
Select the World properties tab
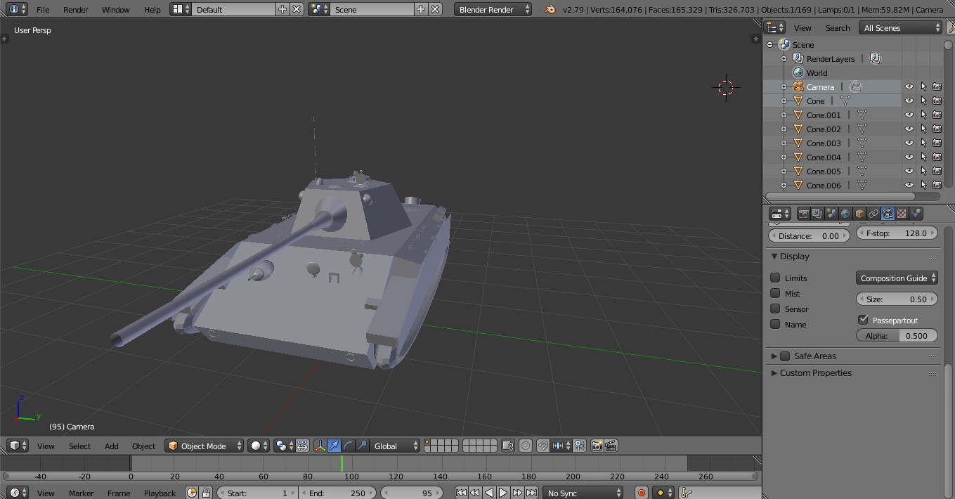[846, 214]
